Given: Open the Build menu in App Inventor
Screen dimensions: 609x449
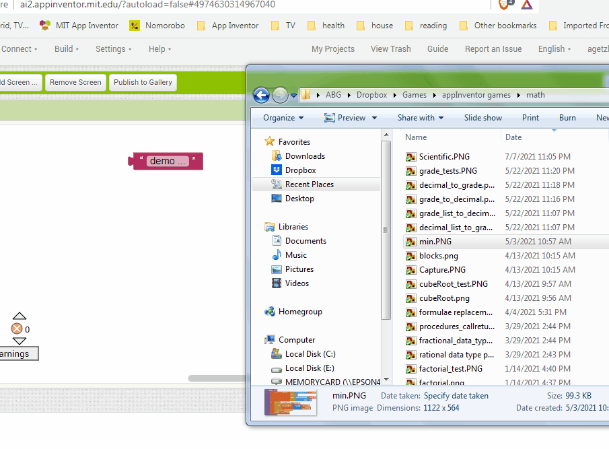Looking at the screenshot, I should click(67, 49).
